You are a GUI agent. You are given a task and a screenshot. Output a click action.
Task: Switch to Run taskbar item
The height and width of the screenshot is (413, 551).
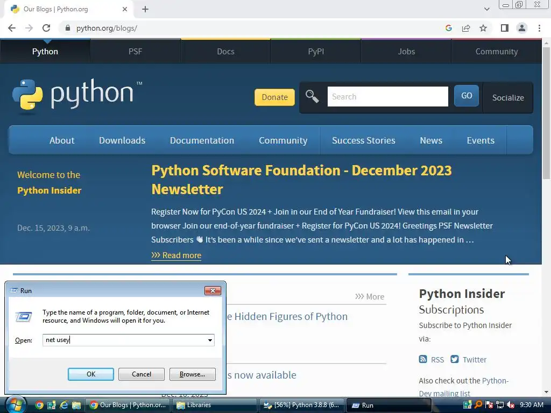click(x=389, y=405)
